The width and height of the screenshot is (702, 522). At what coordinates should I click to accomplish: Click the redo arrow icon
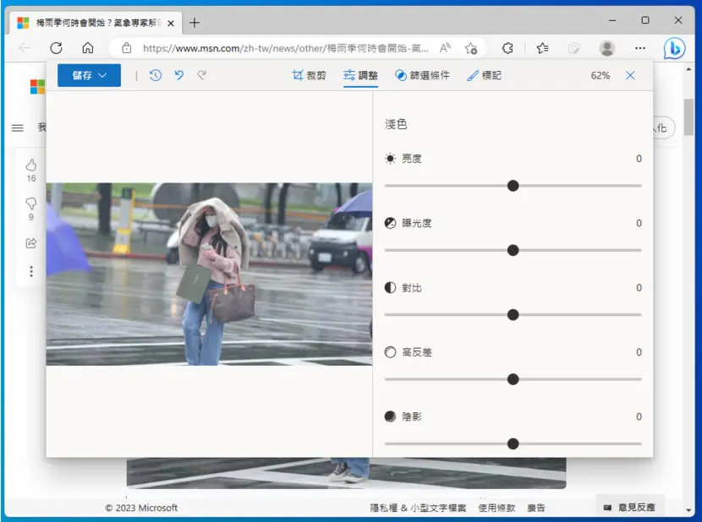pos(202,75)
